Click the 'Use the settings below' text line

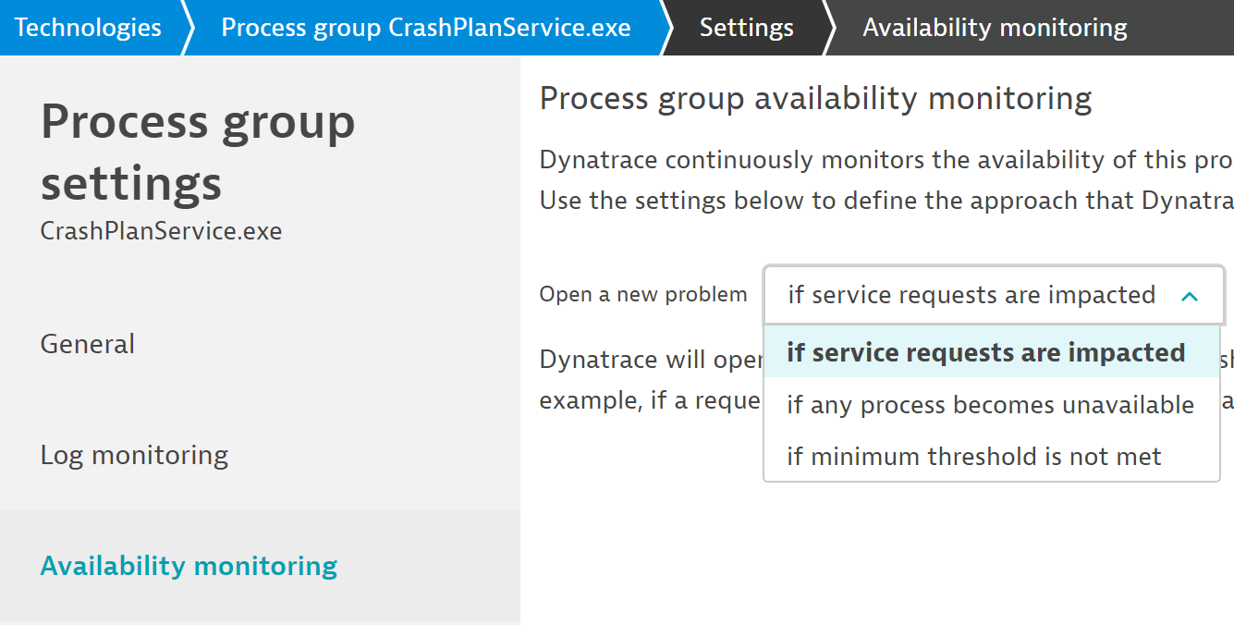click(x=886, y=201)
